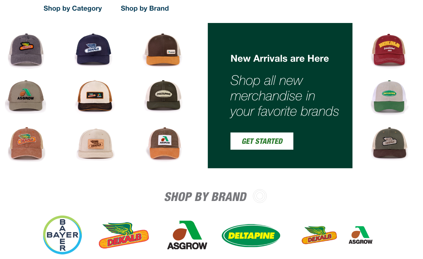The height and width of the screenshot is (259, 423).
Task: Select the small Asgrow logo at right
Action: point(360,235)
